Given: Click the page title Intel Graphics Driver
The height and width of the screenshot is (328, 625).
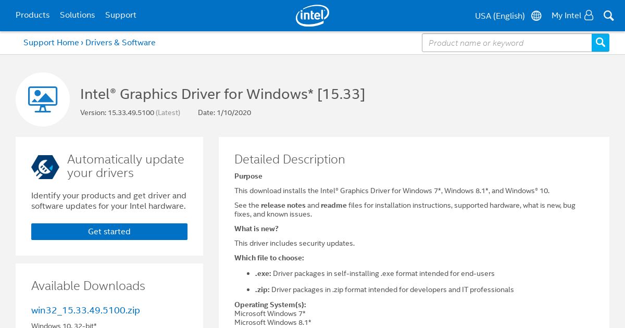Looking at the screenshot, I should point(222,94).
